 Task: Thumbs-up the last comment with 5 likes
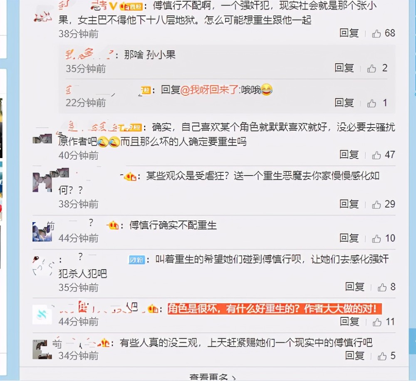click(x=382, y=356)
